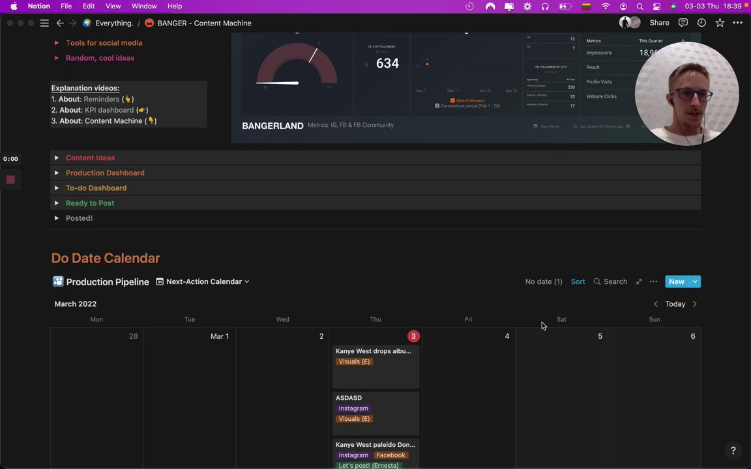Click the Facebook tag on the Kanye West paleido card

pyautogui.click(x=390, y=455)
